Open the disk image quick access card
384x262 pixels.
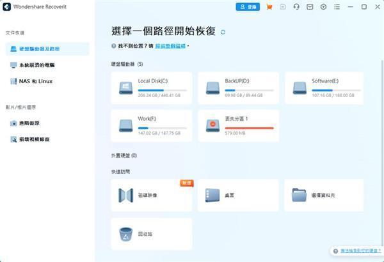(x=152, y=195)
